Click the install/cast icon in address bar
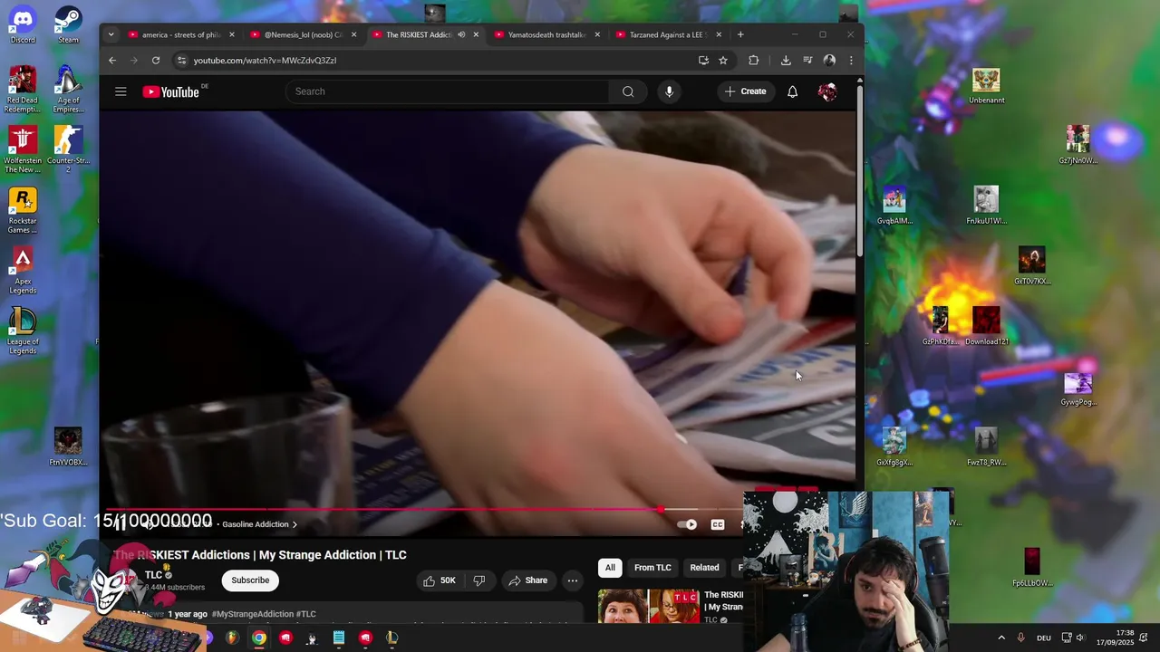The image size is (1160, 652). tap(703, 61)
